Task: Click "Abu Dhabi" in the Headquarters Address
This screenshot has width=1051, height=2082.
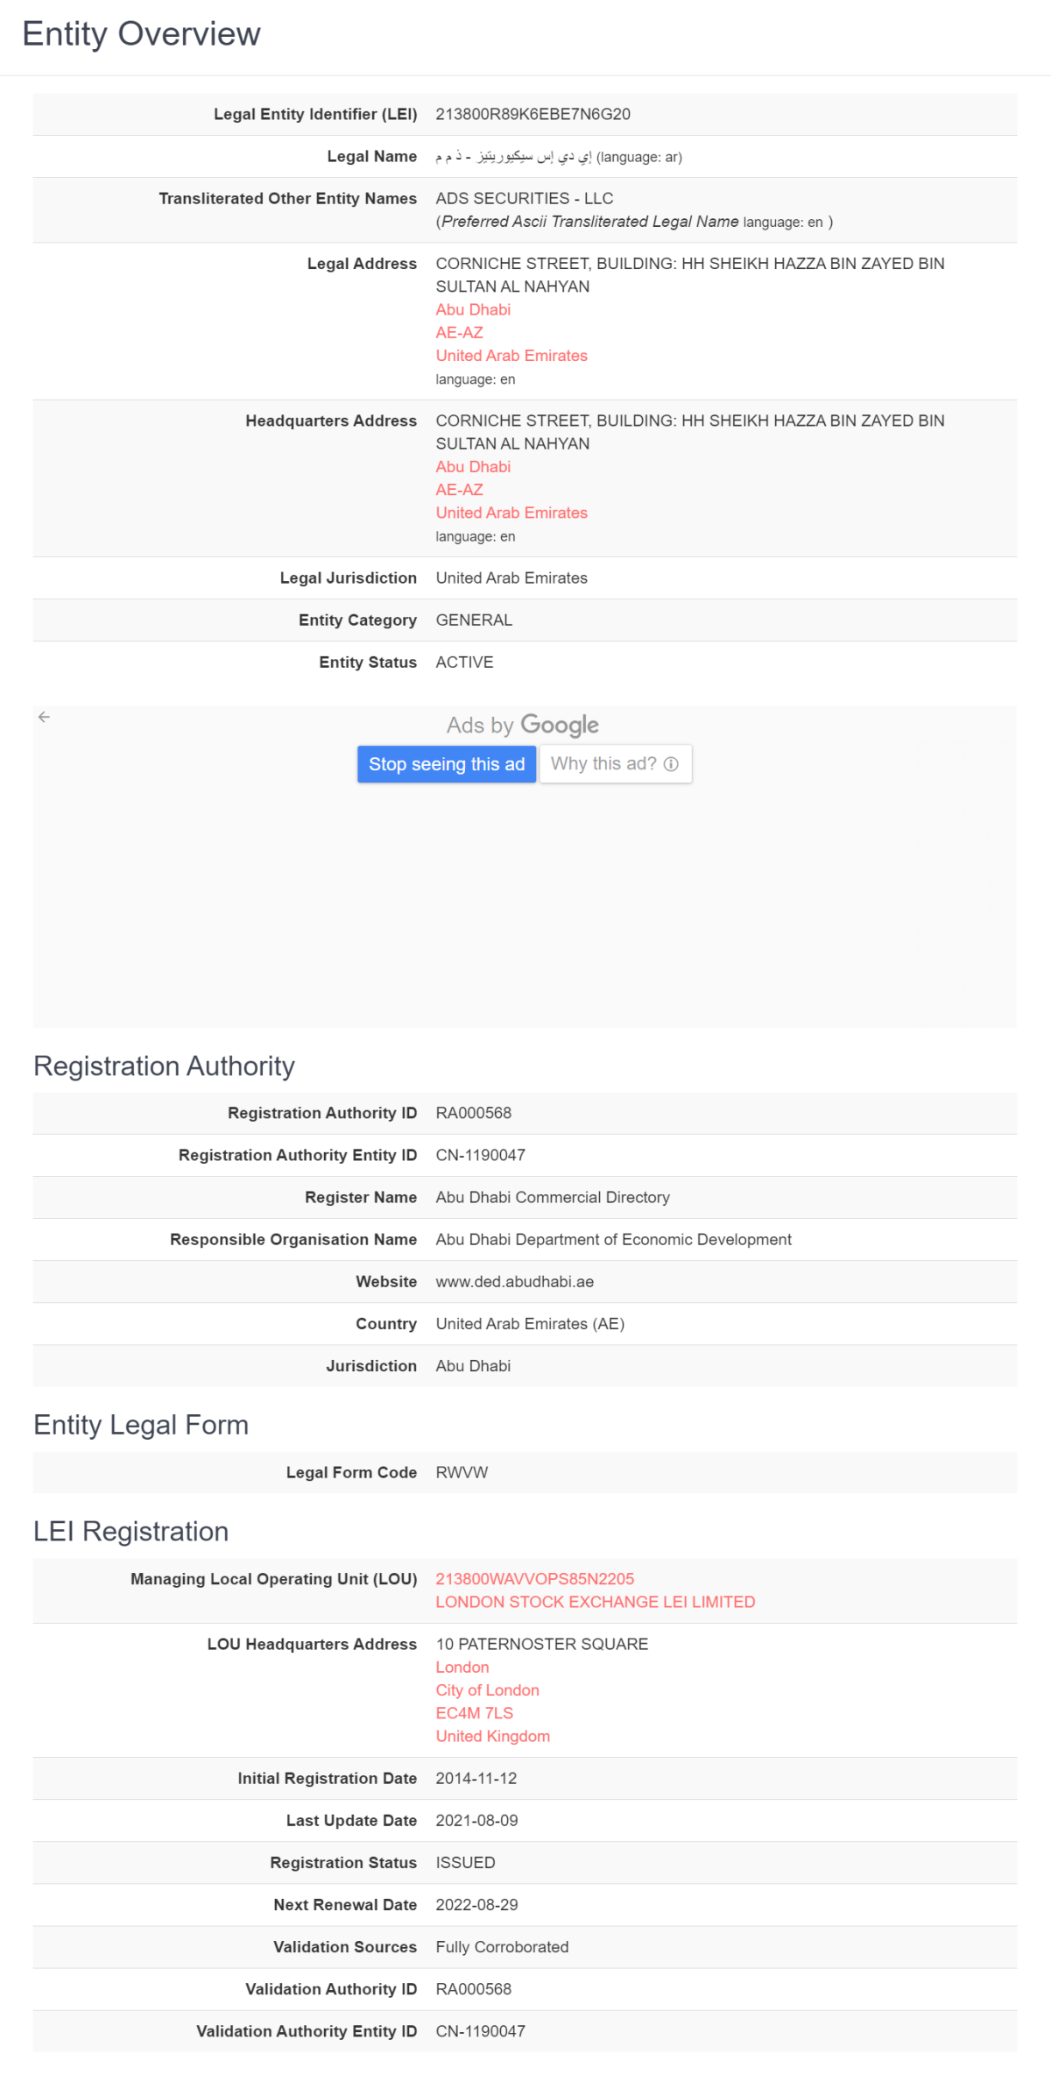Action: 473,466
